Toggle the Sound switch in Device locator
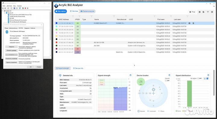The image size is (217, 119). [x=168, y=81]
